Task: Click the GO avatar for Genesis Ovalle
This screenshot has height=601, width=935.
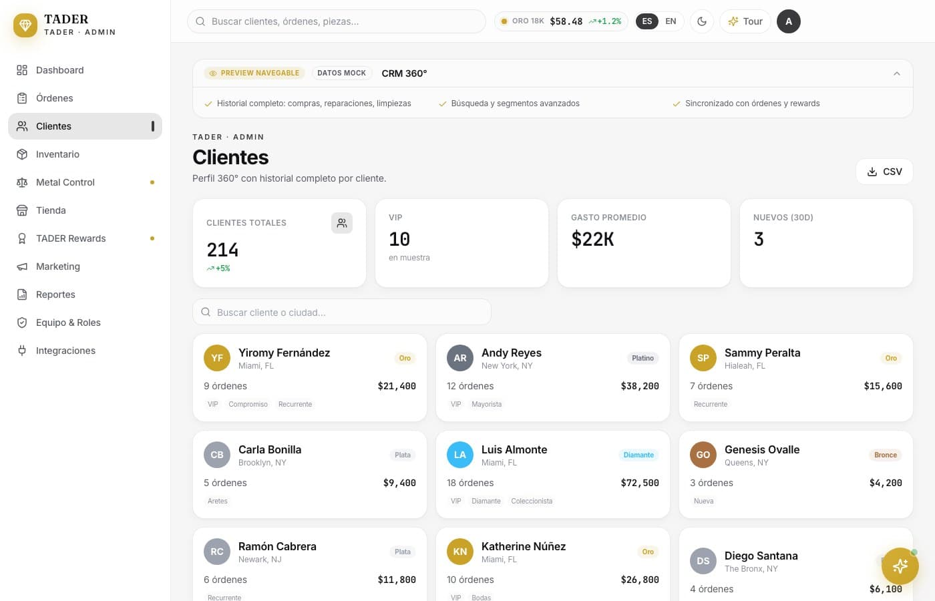Action: pyautogui.click(x=703, y=455)
